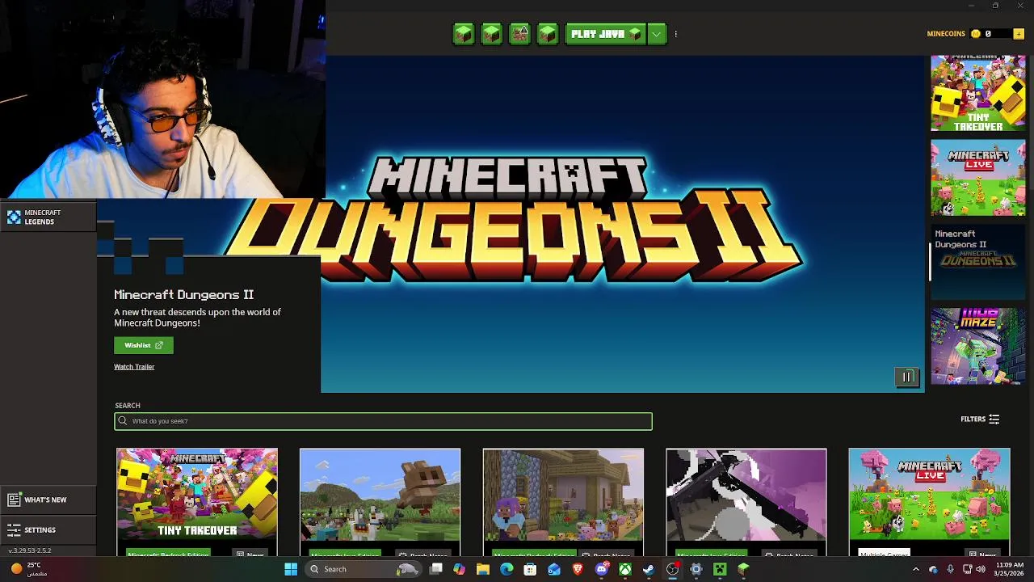The image size is (1034, 582).
Task: Open File Explorer from the taskbar
Action: point(483,569)
